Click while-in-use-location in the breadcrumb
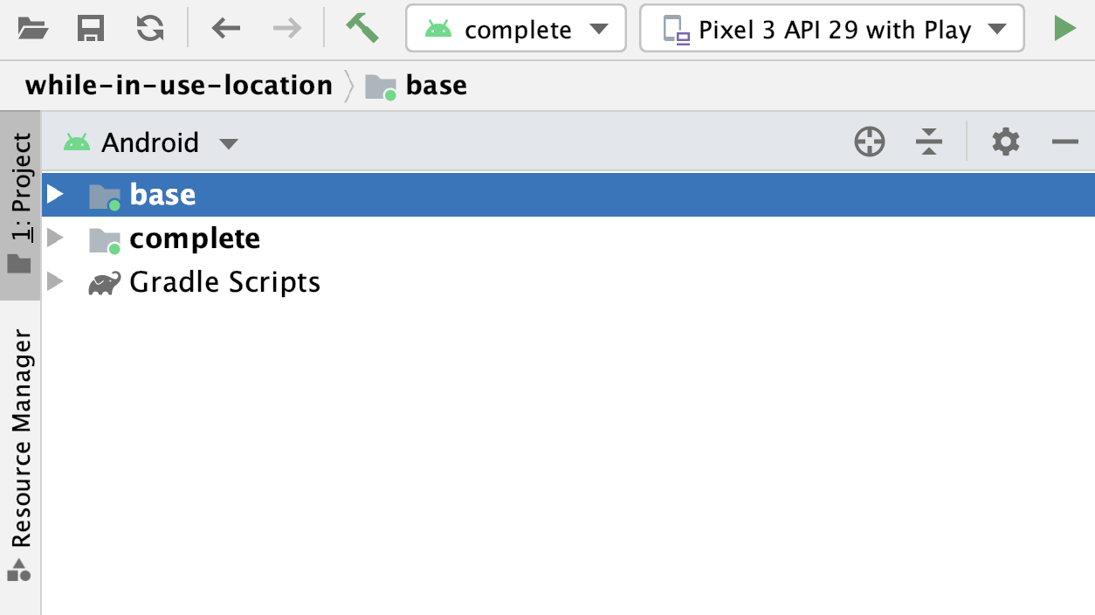The width and height of the screenshot is (1095, 615). pyautogui.click(x=179, y=86)
